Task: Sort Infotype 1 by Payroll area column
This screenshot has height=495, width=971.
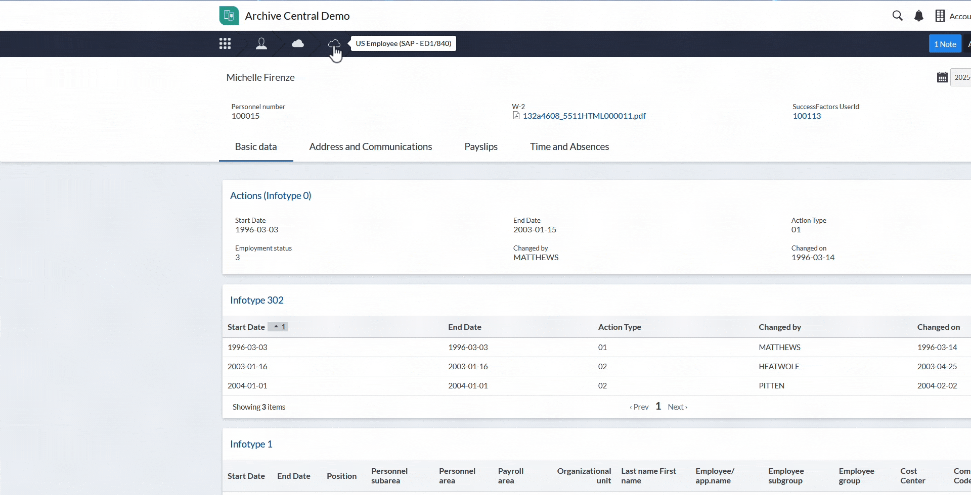Action: click(x=511, y=476)
